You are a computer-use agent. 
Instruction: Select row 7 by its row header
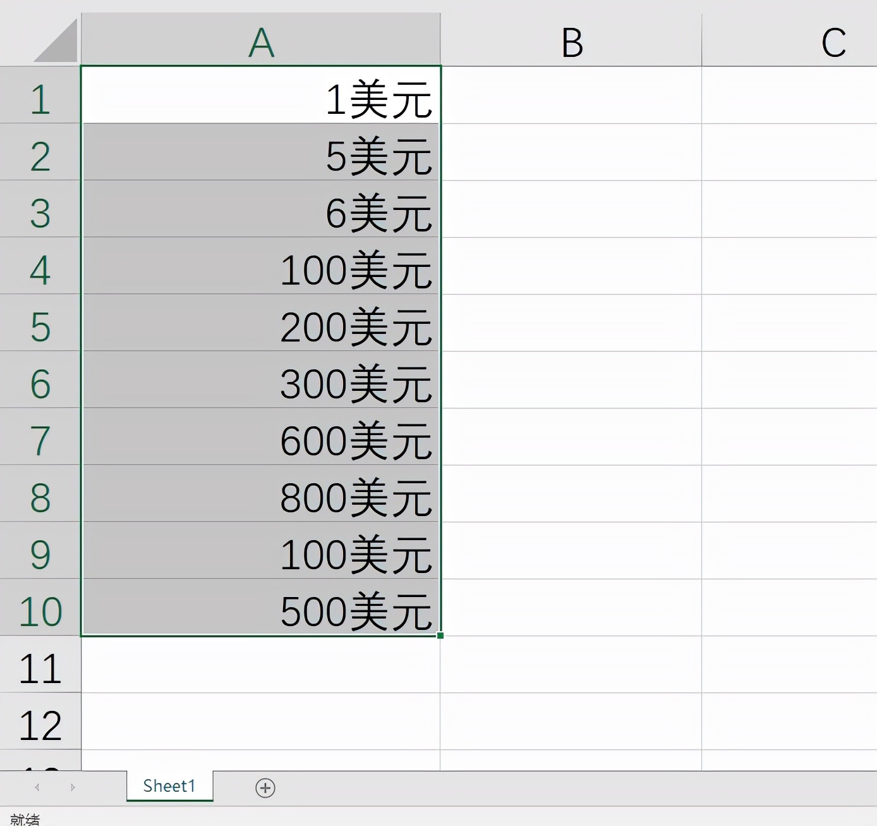coord(40,437)
